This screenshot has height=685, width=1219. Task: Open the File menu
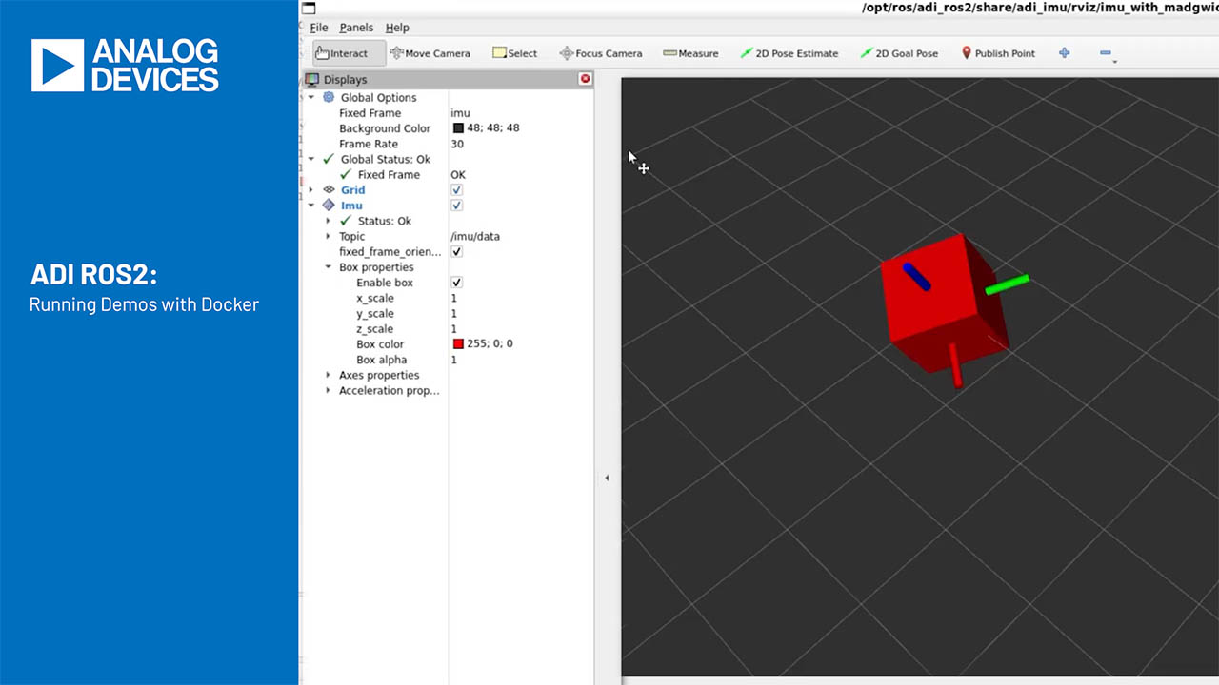[319, 28]
